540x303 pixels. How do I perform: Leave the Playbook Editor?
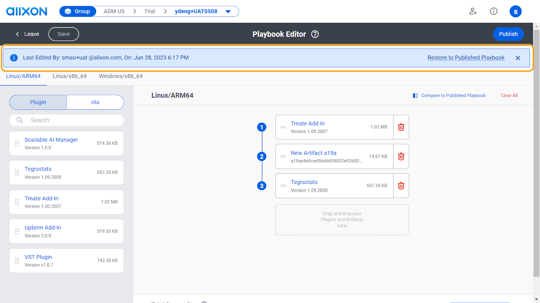28,34
